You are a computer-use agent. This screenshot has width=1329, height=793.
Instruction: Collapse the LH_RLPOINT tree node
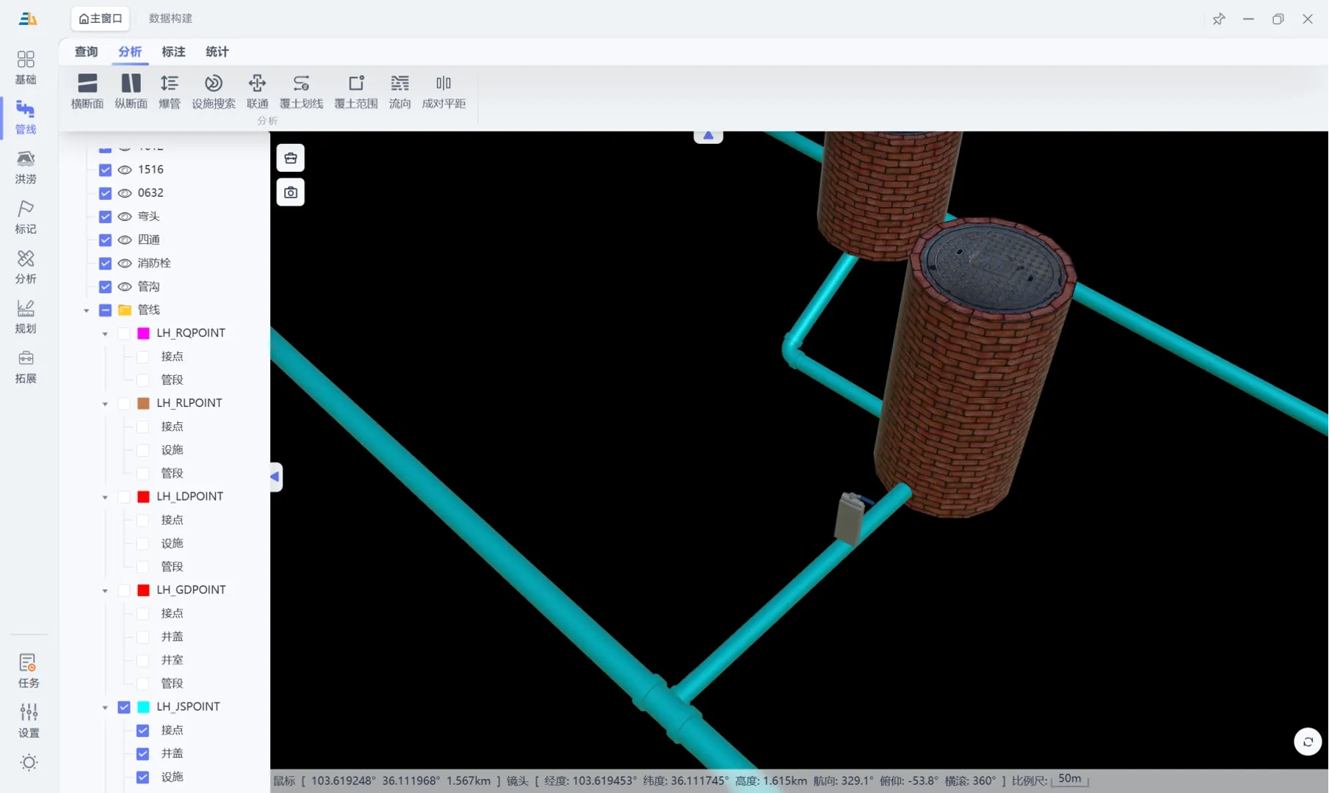(x=105, y=404)
